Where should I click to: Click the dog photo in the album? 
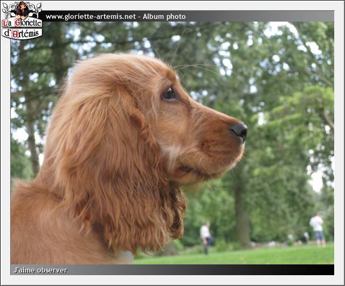[x=172, y=143]
